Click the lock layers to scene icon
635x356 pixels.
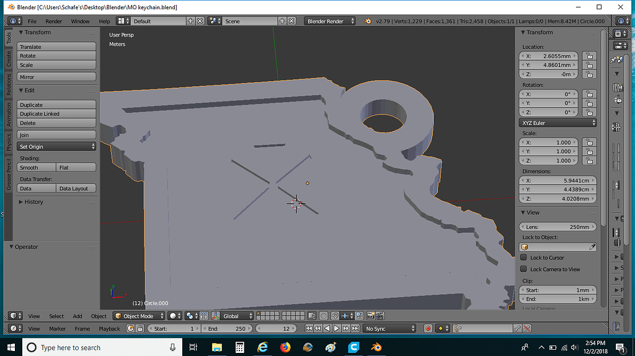[311, 316]
